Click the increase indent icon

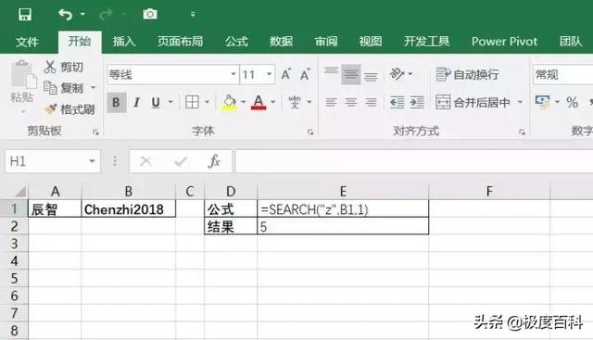pos(417,103)
